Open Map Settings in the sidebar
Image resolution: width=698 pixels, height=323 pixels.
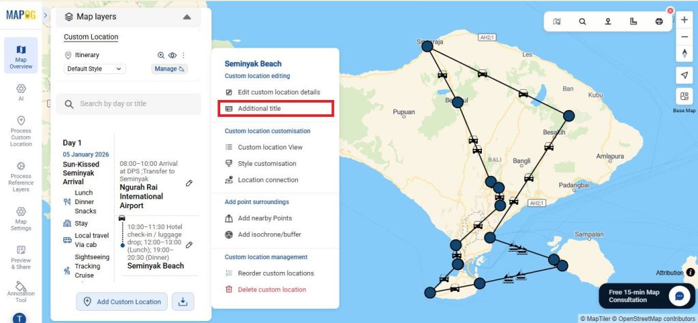coord(21,218)
